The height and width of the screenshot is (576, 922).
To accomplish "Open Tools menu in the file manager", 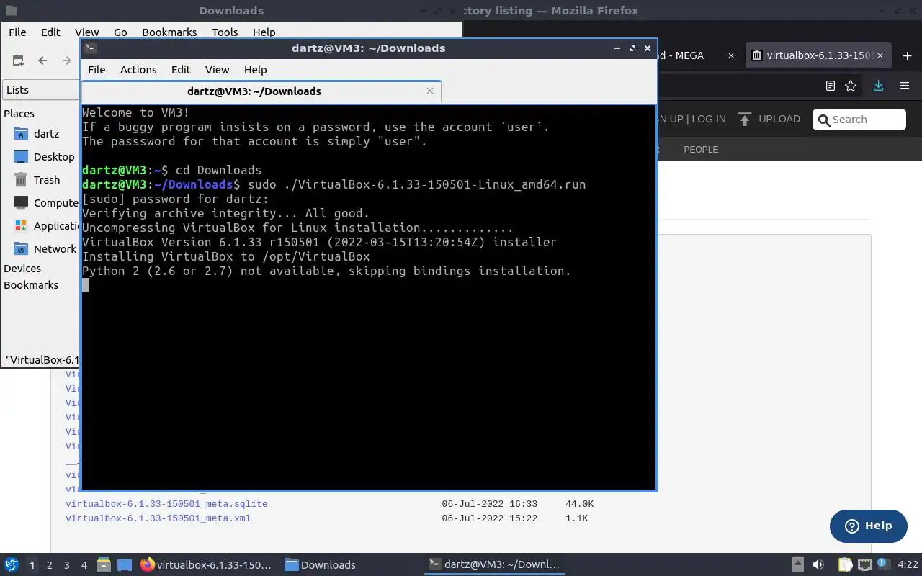I will [225, 32].
